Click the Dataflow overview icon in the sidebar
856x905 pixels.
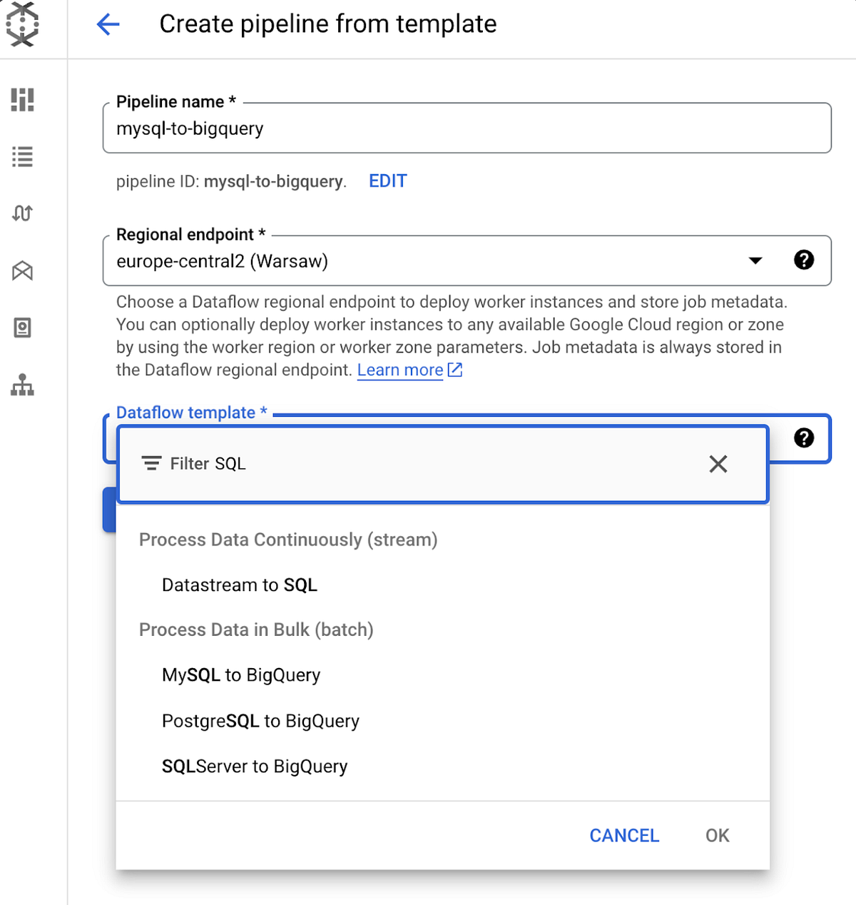22,101
